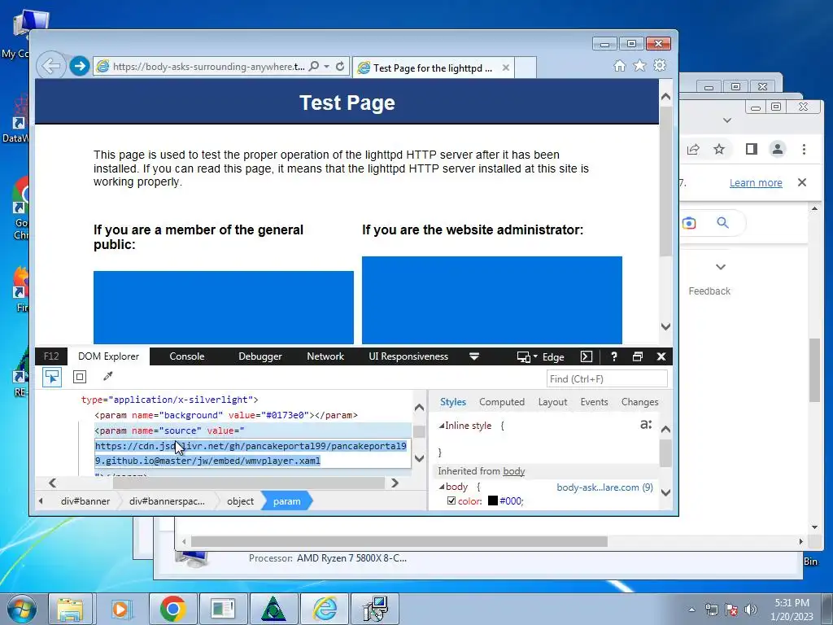Select the object breadcrumb item
The width and height of the screenshot is (833, 625).
point(240,501)
